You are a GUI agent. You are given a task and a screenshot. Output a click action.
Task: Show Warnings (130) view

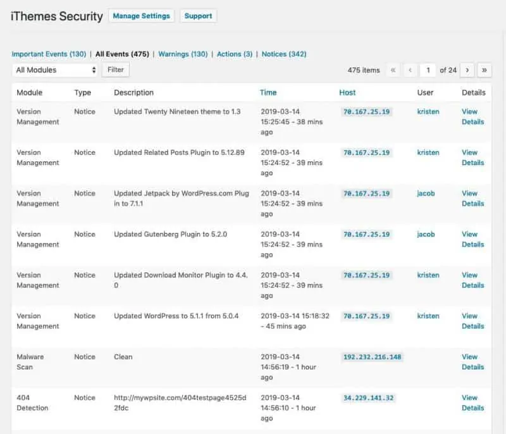(x=183, y=54)
